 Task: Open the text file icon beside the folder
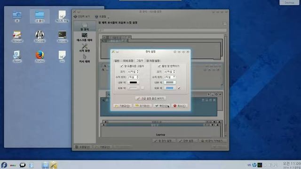point(62,16)
